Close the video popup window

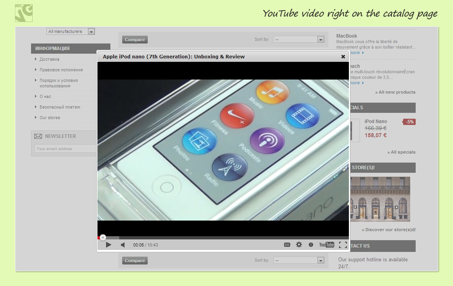point(343,57)
